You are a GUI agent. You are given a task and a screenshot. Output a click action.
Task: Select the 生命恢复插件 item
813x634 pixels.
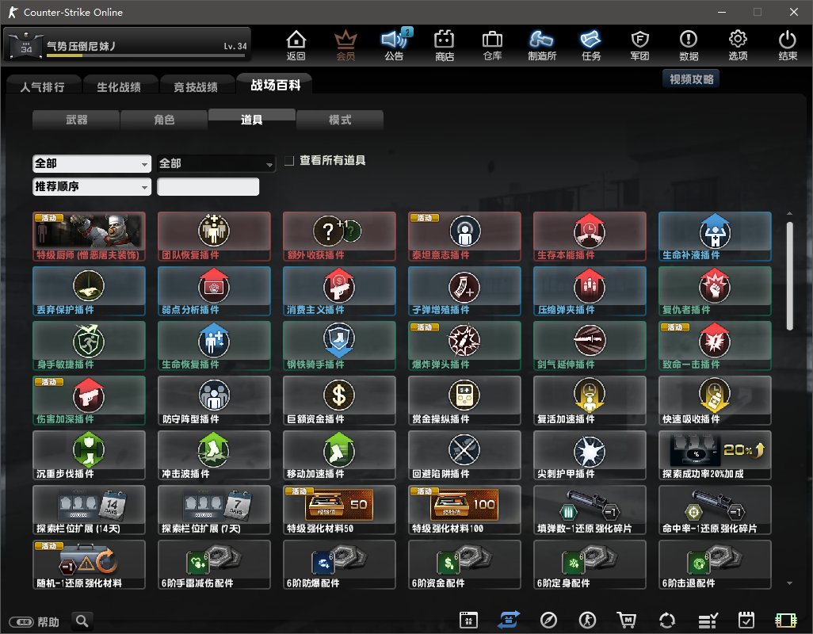click(x=214, y=346)
